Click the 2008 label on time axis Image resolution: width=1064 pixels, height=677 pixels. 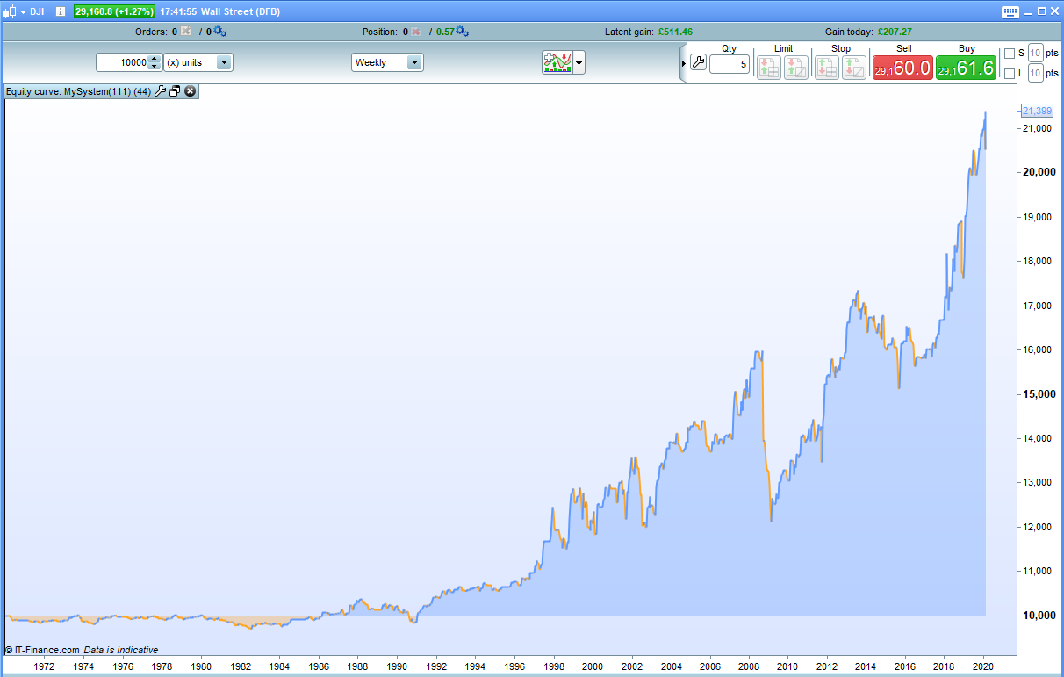pos(749,666)
